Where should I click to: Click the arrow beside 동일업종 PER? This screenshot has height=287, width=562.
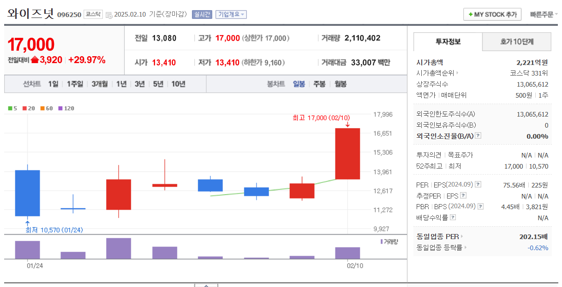[461, 237]
